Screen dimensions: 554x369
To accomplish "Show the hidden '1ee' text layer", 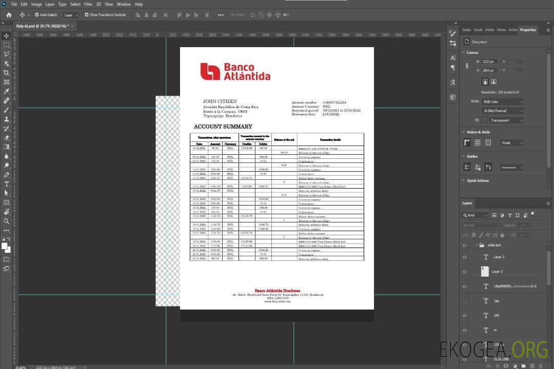I will click(465, 301).
